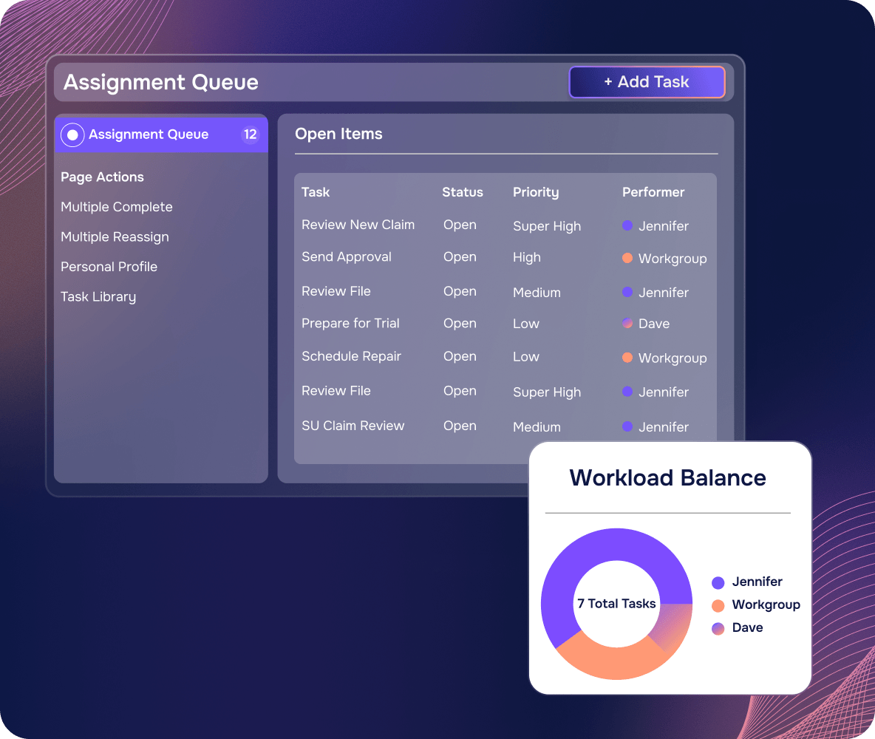875x739 pixels.
Task: Select the Assignment Queue radio icon
Action: click(72, 135)
